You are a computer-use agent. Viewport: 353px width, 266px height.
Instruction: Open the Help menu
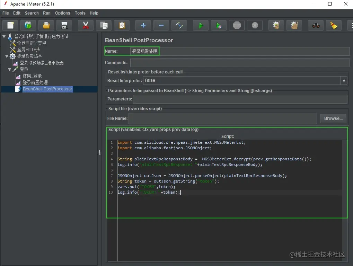(x=94, y=13)
